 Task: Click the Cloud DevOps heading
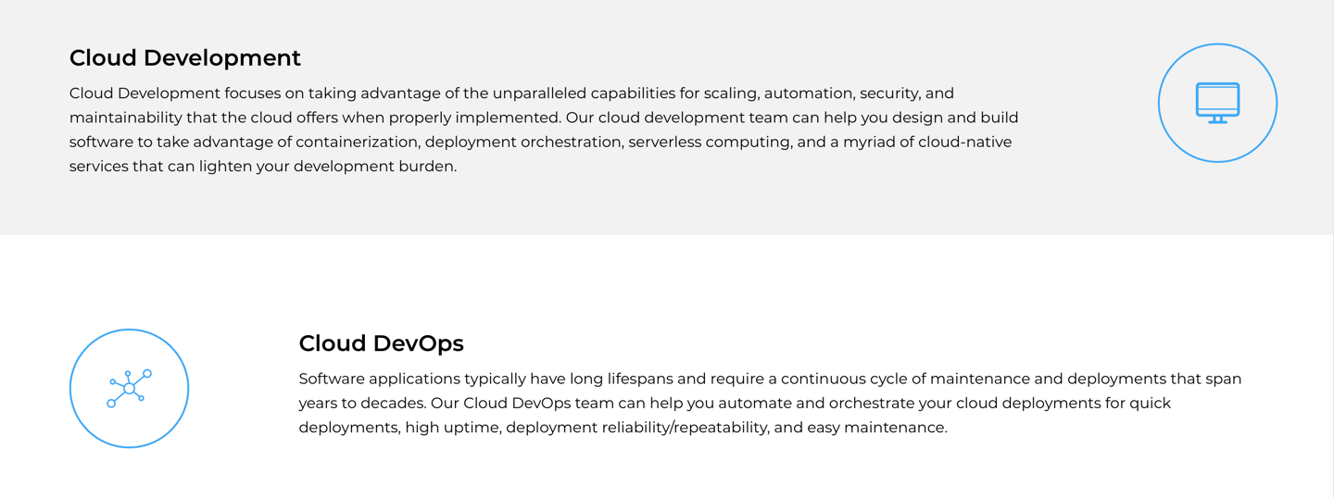click(381, 343)
